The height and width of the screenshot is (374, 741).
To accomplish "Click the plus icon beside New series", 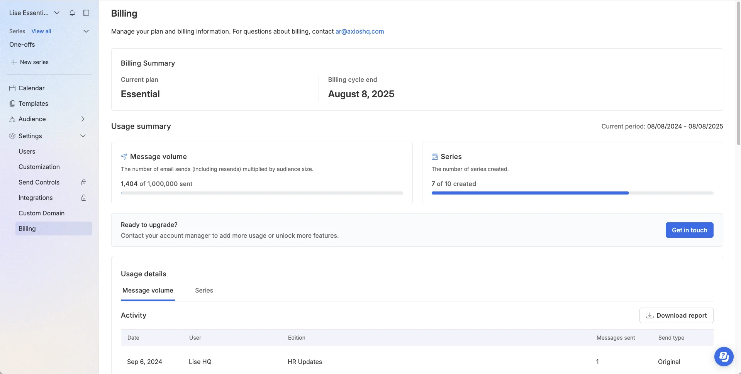I will [14, 62].
